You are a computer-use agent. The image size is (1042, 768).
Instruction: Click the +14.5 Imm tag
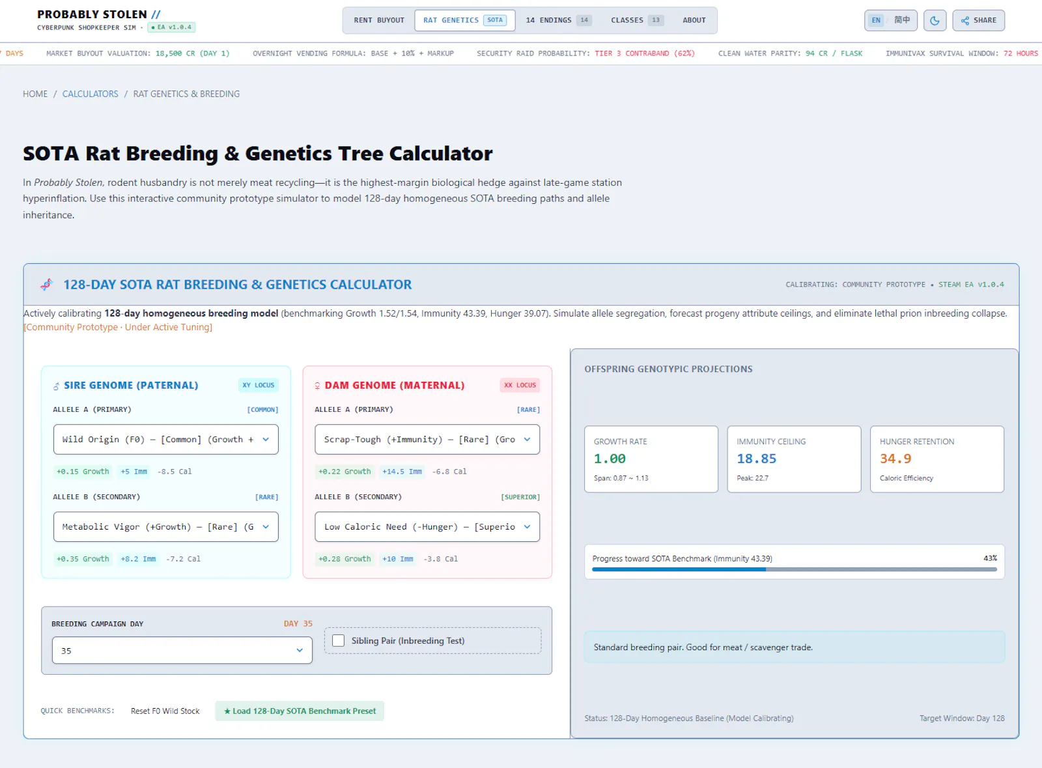click(402, 472)
